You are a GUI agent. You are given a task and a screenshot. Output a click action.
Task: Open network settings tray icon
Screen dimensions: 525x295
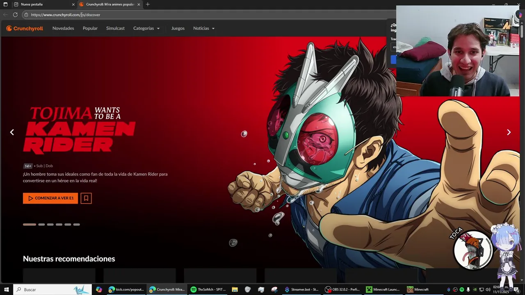pyautogui.click(x=482, y=290)
